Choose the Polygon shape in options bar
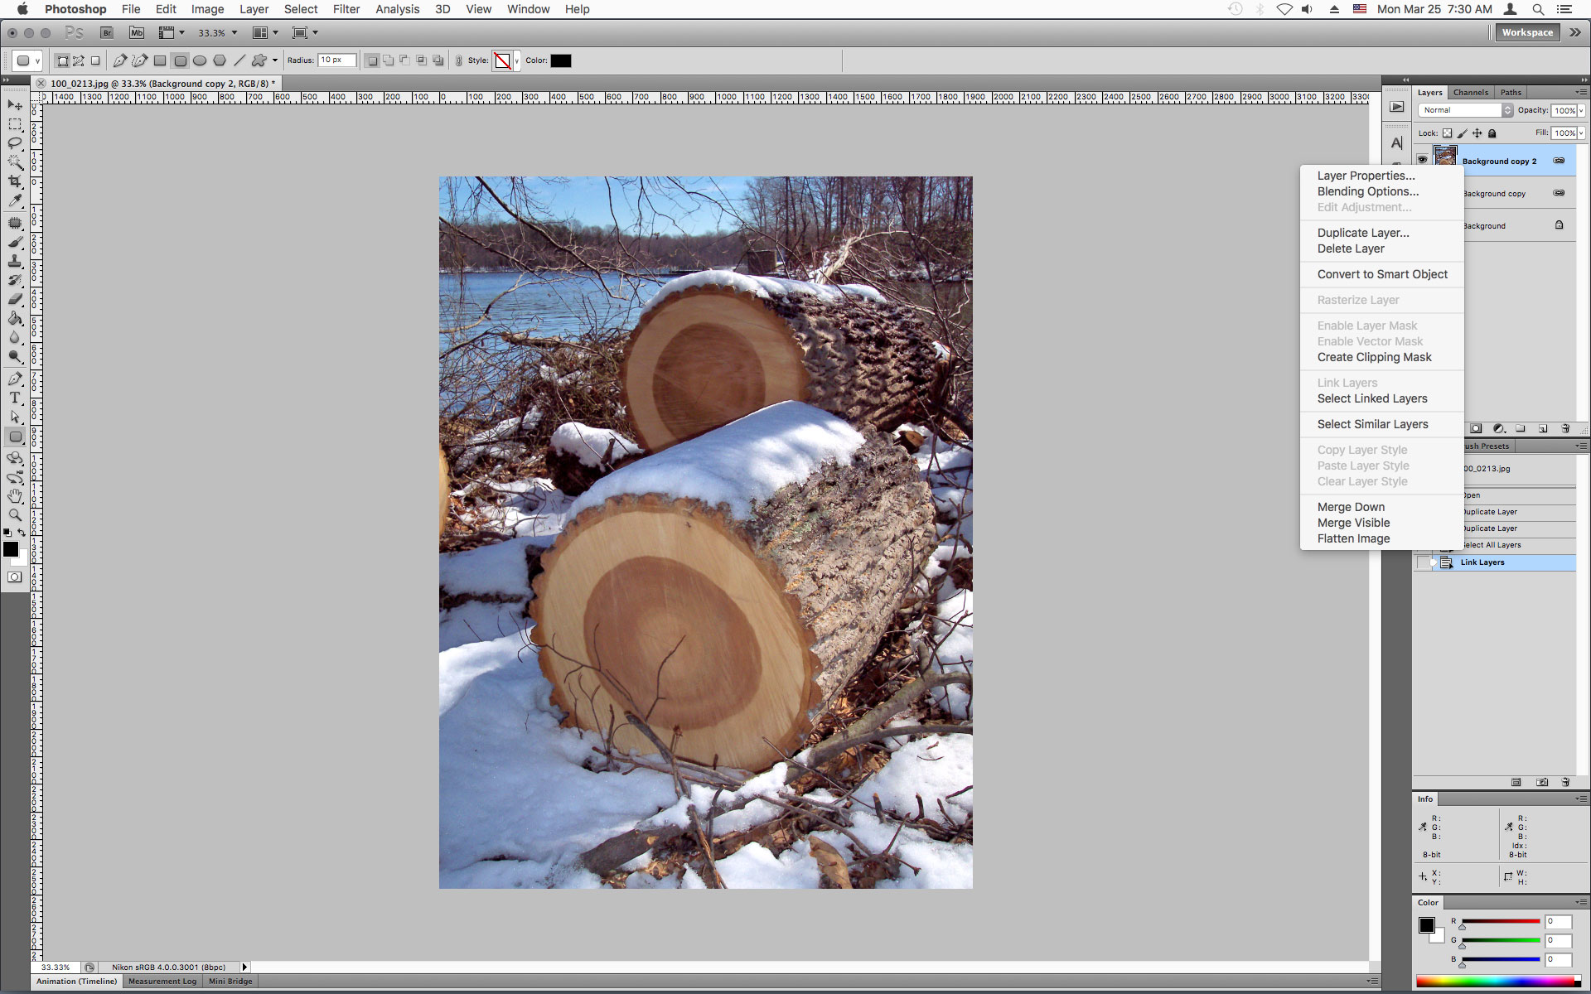Image resolution: width=1591 pixels, height=994 pixels. click(220, 60)
